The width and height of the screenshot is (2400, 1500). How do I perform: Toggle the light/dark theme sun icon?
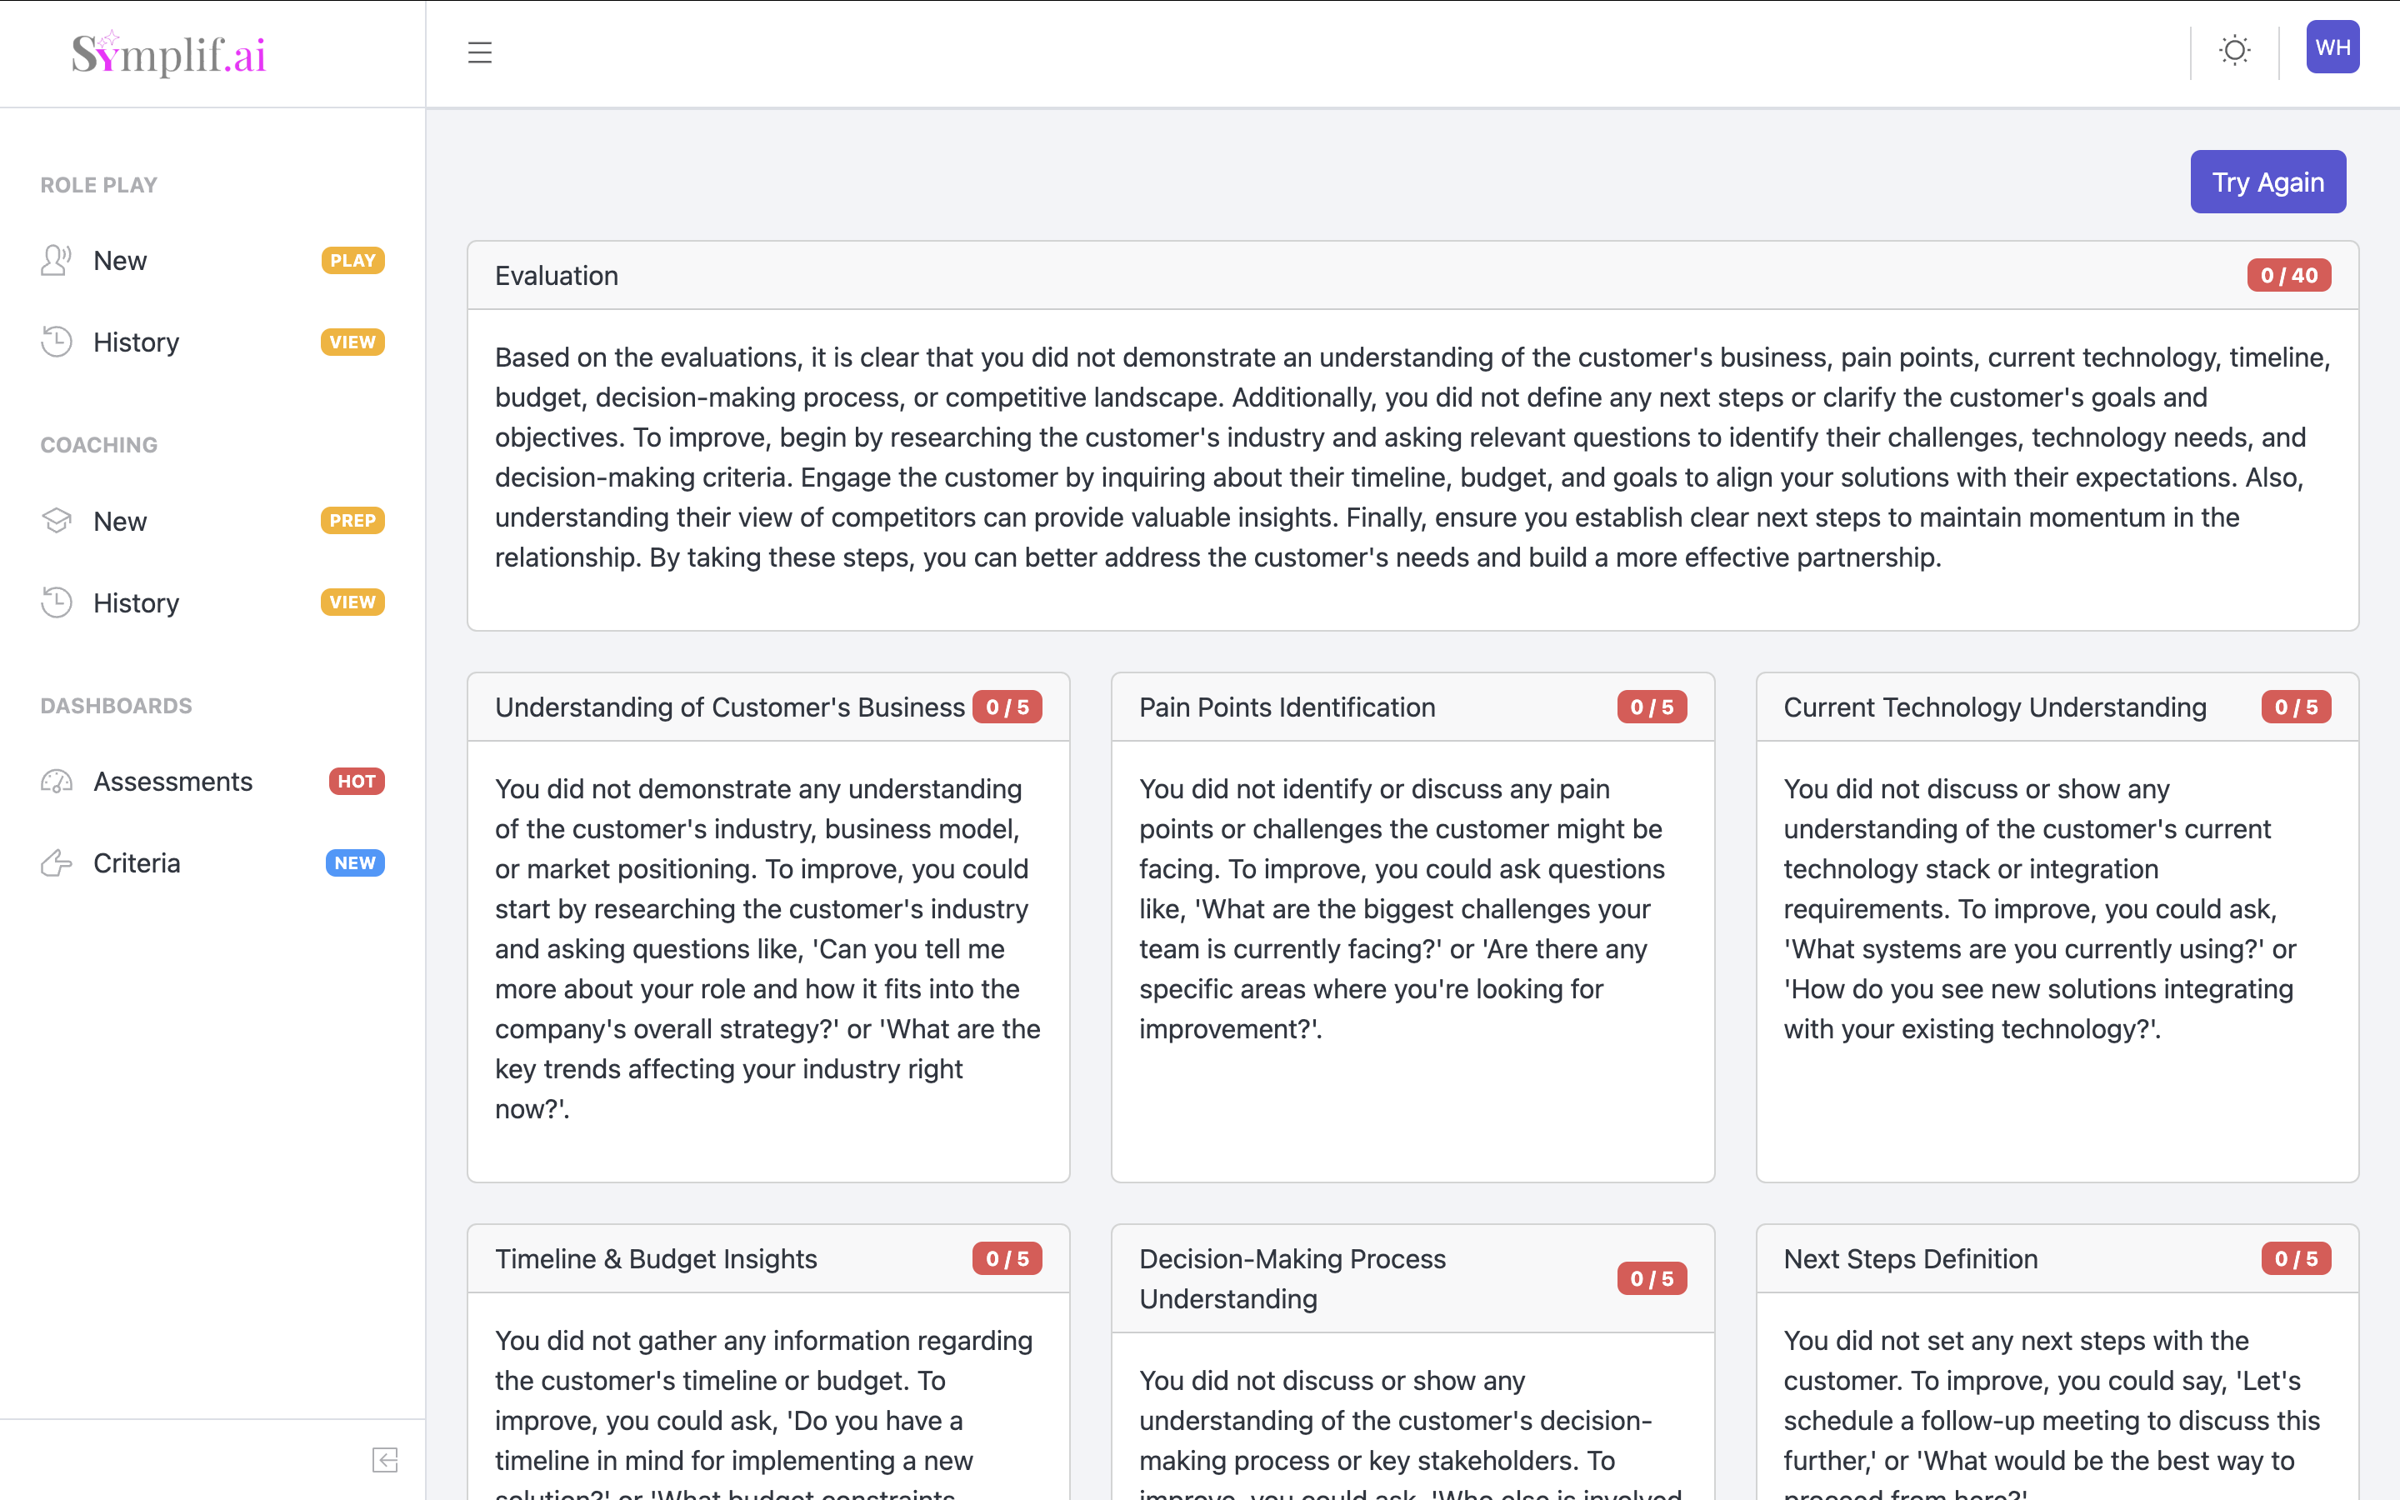point(2234,50)
